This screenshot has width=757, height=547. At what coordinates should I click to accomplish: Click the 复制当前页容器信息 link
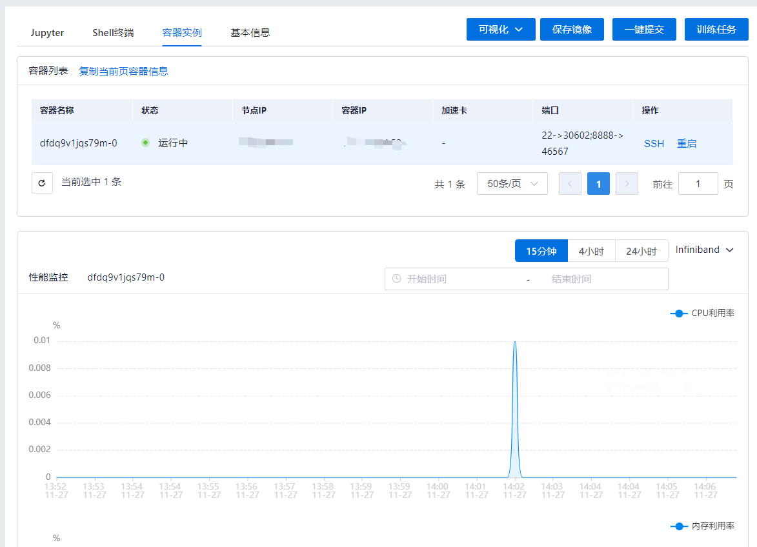point(123,71)
